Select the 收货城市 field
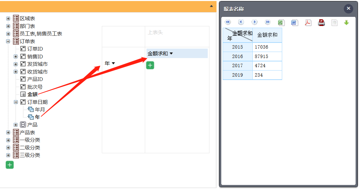Image resolution: width=360 pixels, height=189 pixels. pyautogui.click(x=38, y=72)
